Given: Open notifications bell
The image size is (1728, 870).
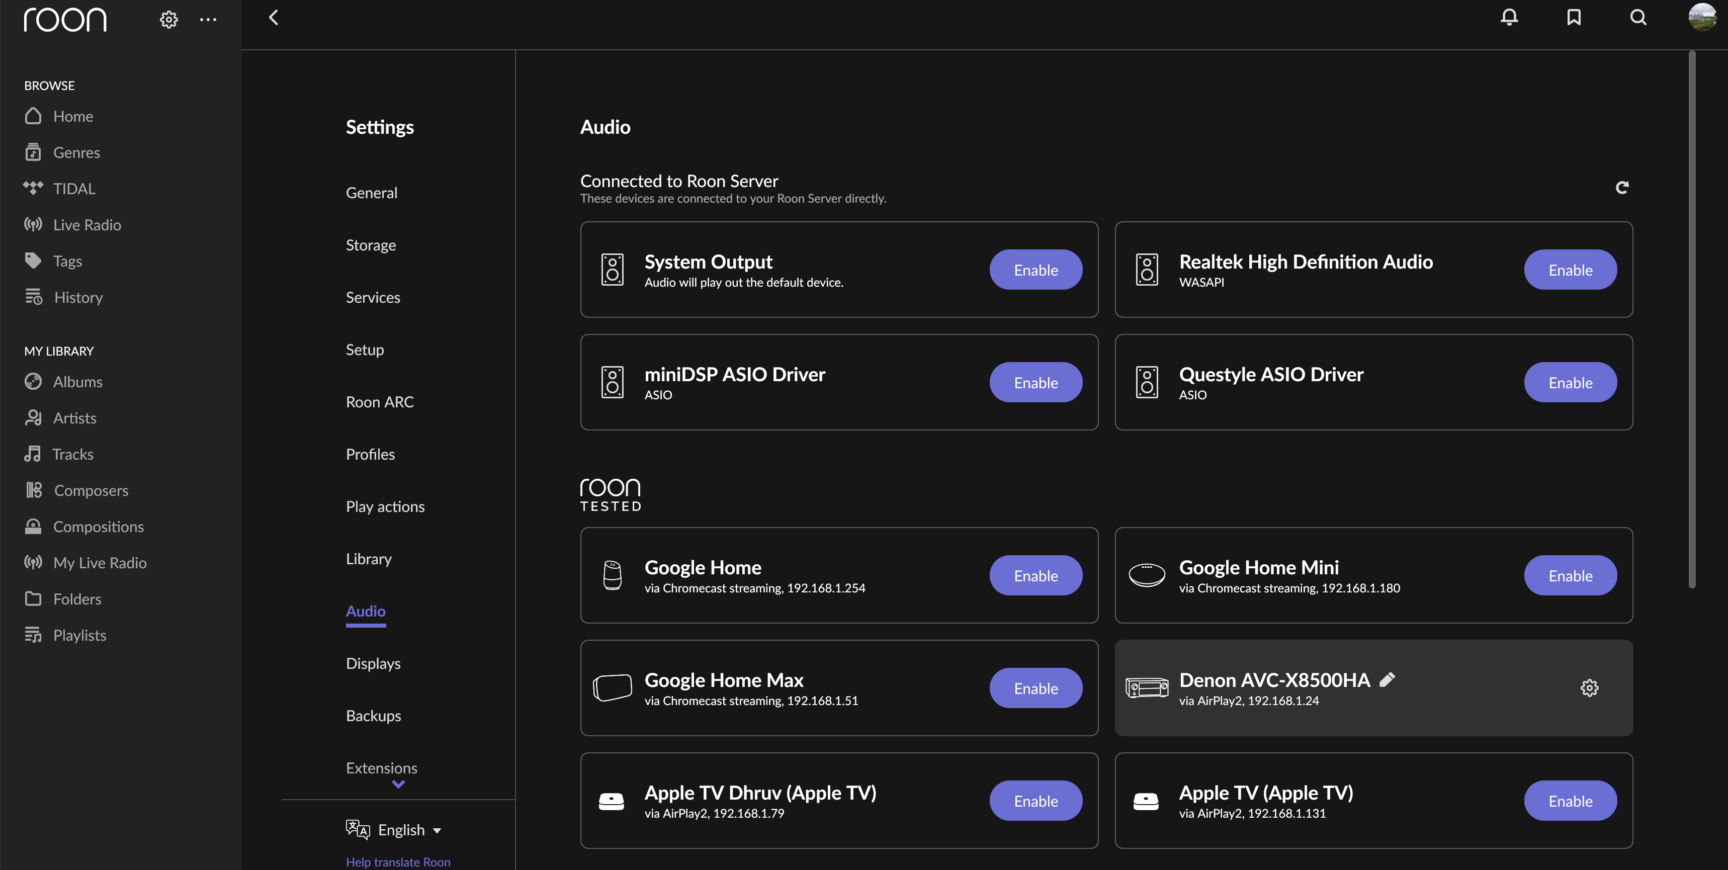Looking at the screenshot, I should 1509,18.
